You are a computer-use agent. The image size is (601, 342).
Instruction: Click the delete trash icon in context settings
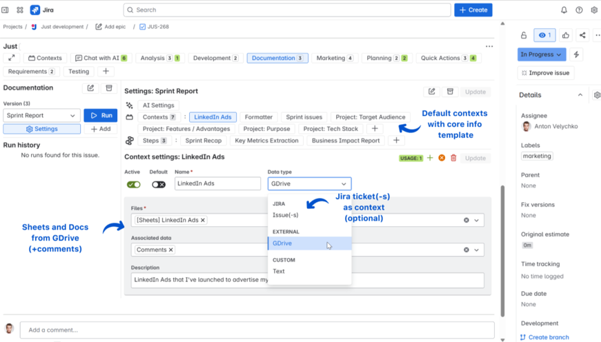pyautogui.click(x=453, y=158)
